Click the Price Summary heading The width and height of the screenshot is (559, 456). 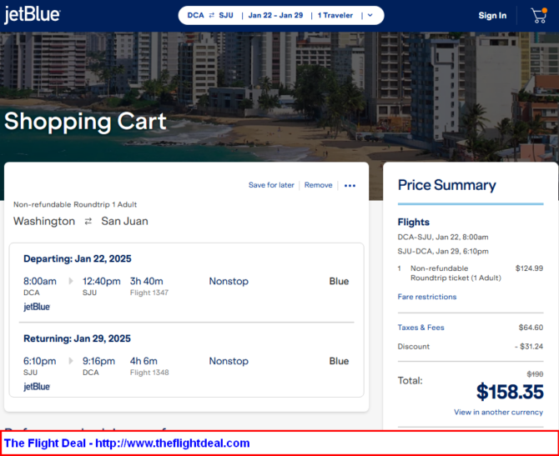tap(446, 185)
